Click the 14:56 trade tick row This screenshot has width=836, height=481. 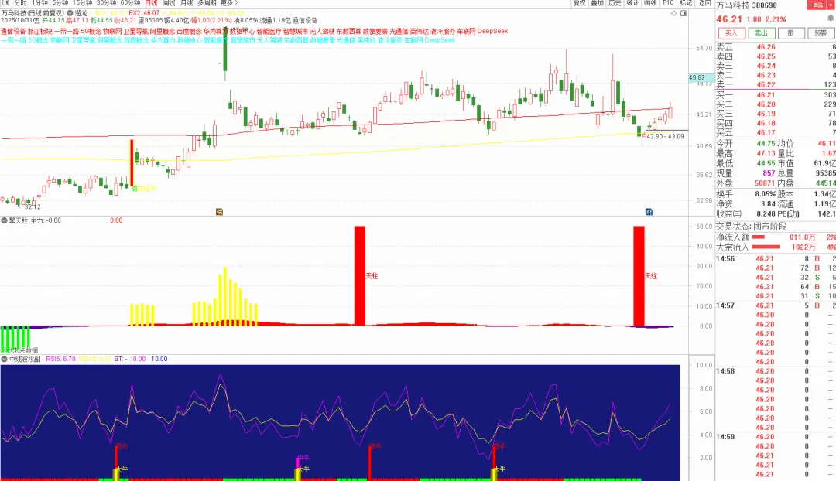pos(776,258)
